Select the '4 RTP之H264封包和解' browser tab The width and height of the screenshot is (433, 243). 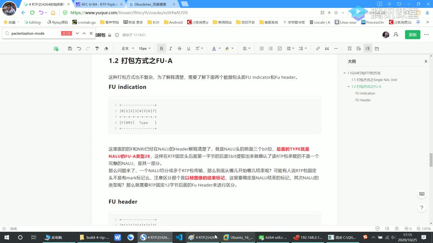point(47,4)
